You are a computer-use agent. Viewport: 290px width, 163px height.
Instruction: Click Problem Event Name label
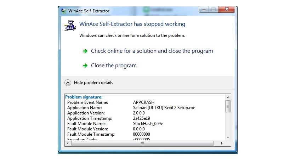[88, 102]
